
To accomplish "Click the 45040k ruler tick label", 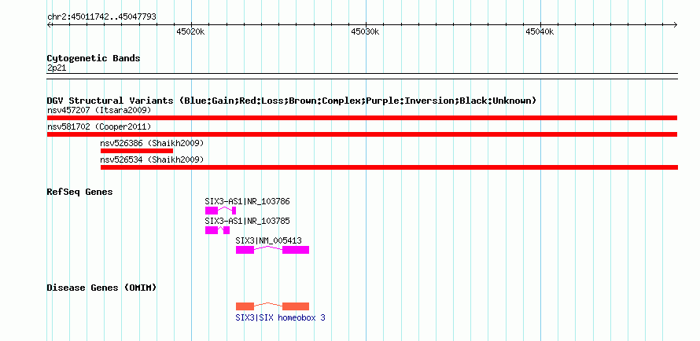I will 540,31.
